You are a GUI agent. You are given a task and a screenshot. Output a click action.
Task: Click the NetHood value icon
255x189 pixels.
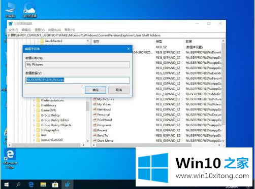click(95, 109)
